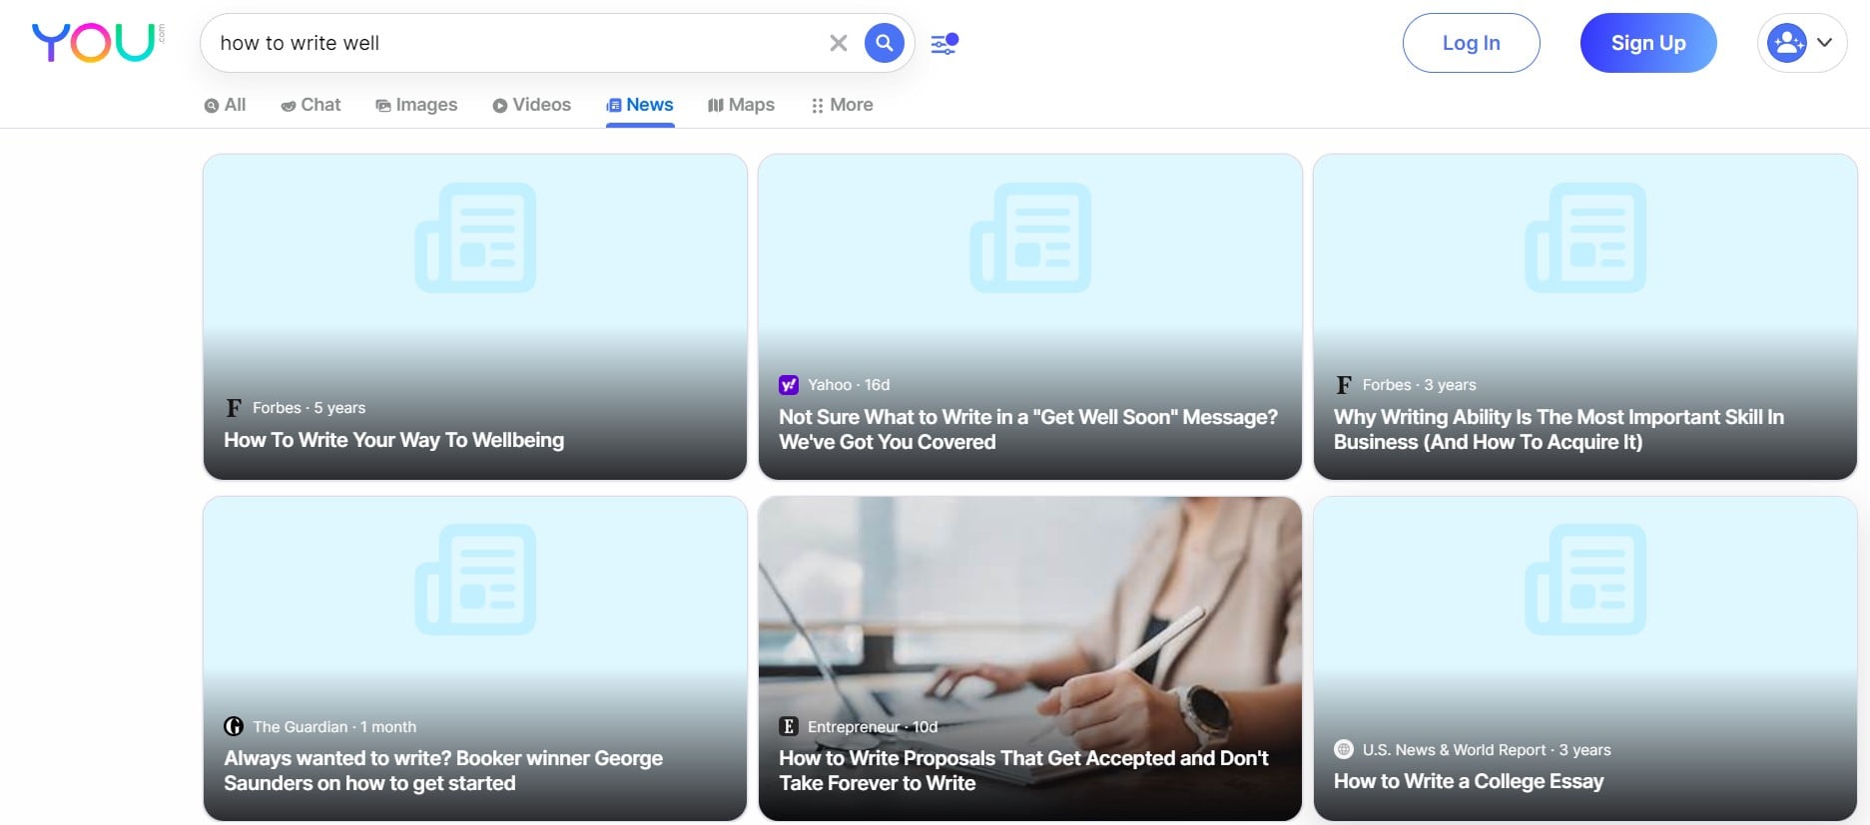Click the Sign Up button

tap(1647, 43)
